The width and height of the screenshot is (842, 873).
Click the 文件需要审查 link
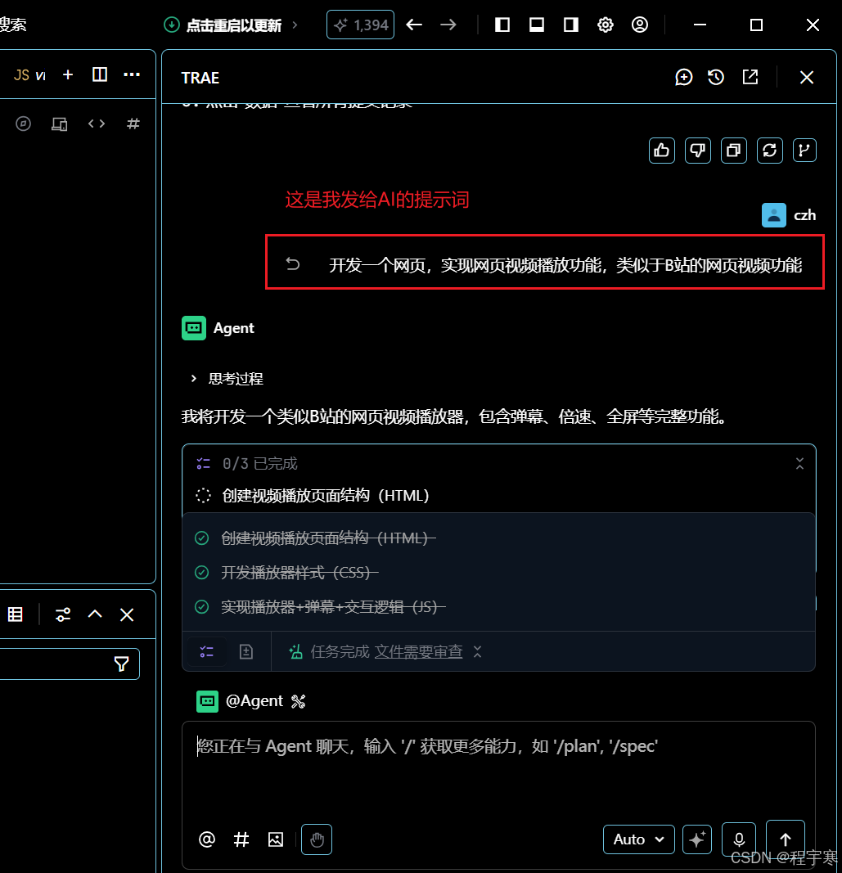[x=419, y=651]
